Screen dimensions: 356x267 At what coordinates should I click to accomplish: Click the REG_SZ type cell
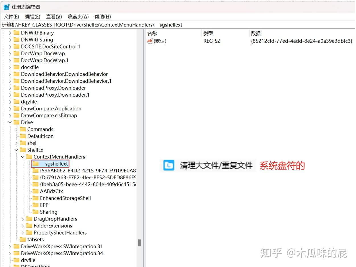click(212, 41)
